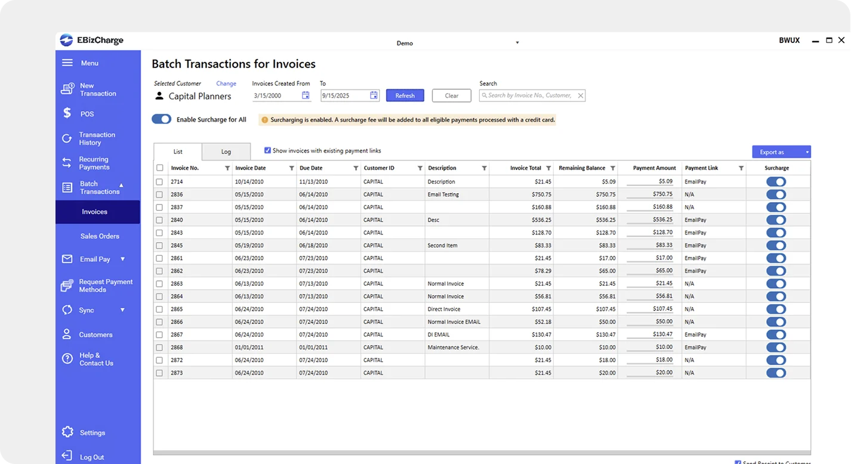Image resolution: width=851 pixels, height=464 pixels.
Task: Click the Batch Transactions list icon
Action: (67, 187)
